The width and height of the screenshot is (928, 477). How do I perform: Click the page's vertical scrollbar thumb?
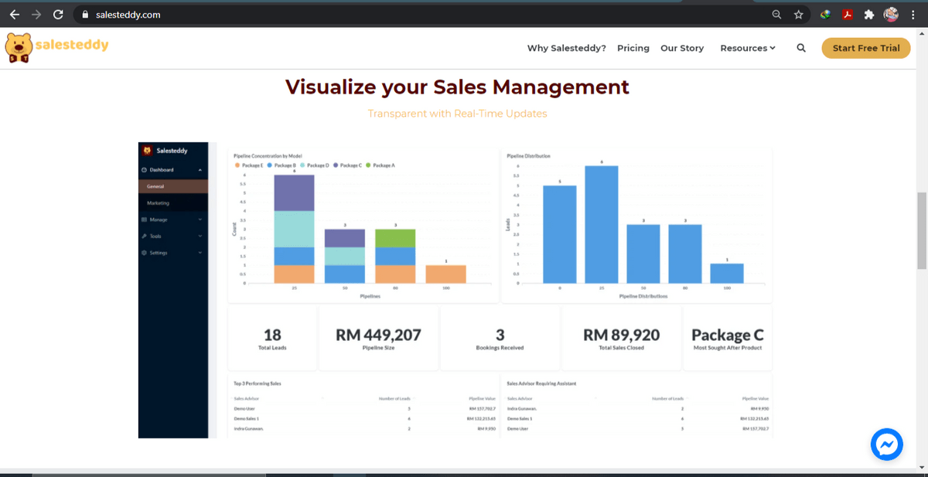click(x=921, y=230)
